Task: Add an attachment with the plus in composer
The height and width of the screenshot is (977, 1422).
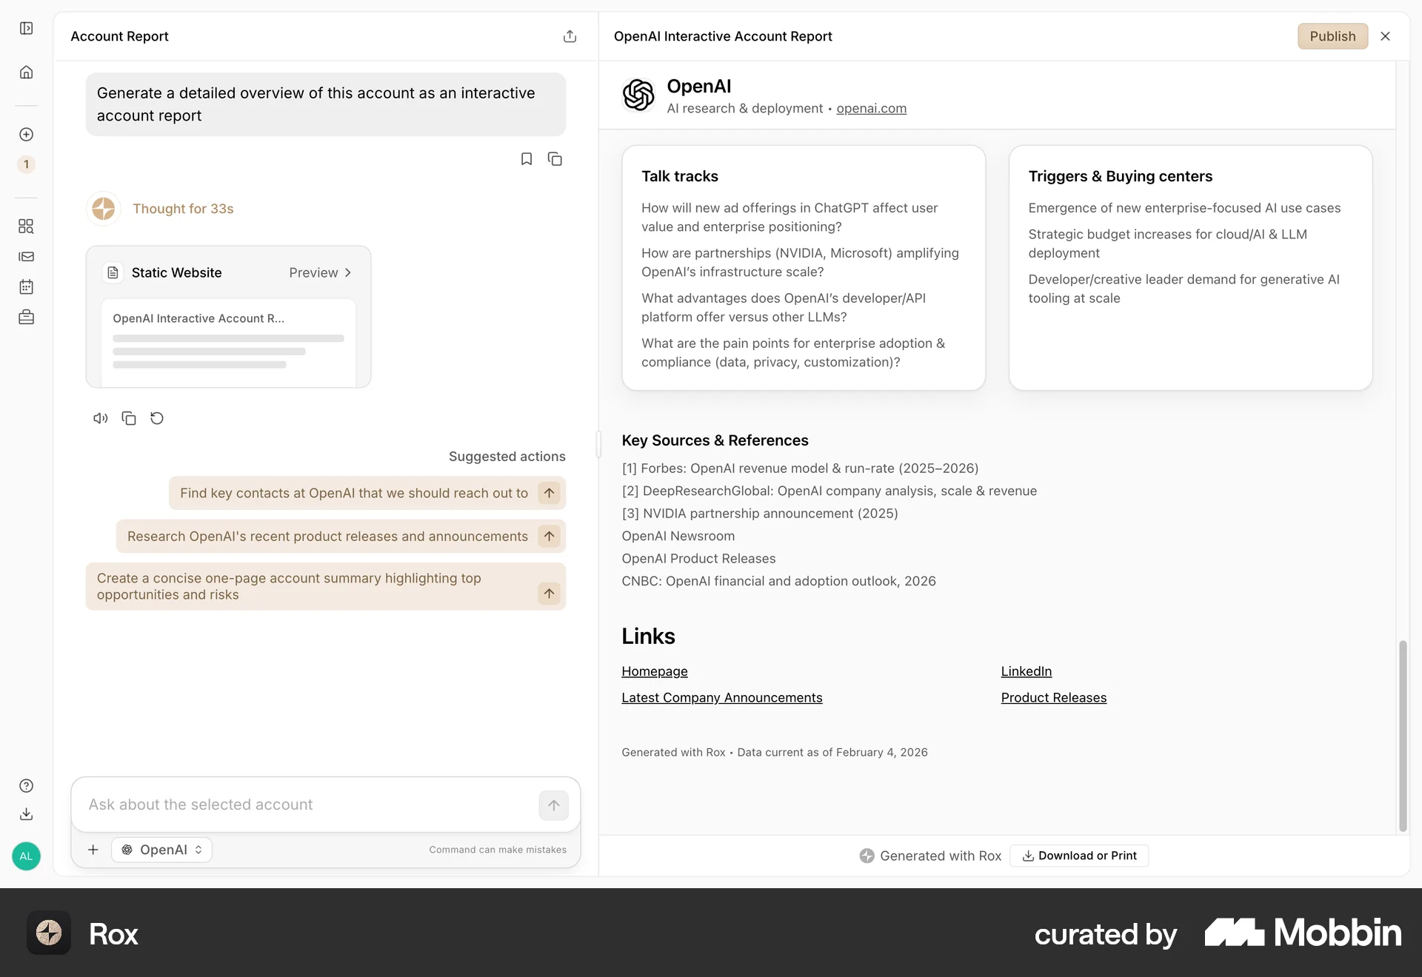Action: (93, 850)
